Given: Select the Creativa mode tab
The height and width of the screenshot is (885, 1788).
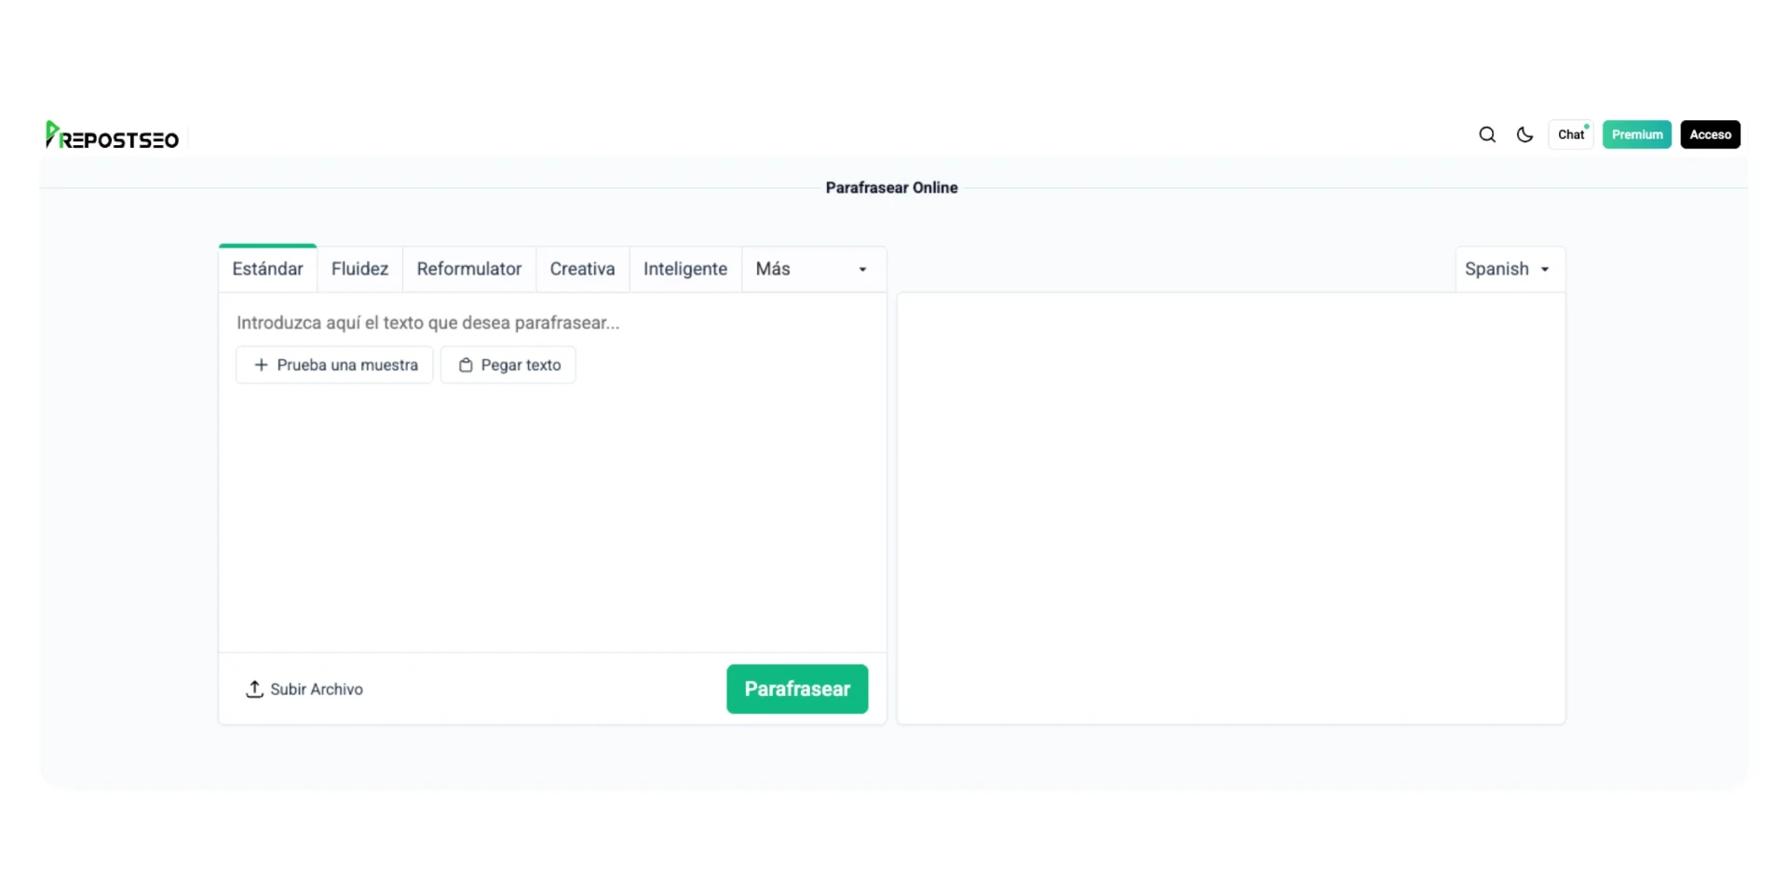Looking at the screenshot, I should [582, 269].
